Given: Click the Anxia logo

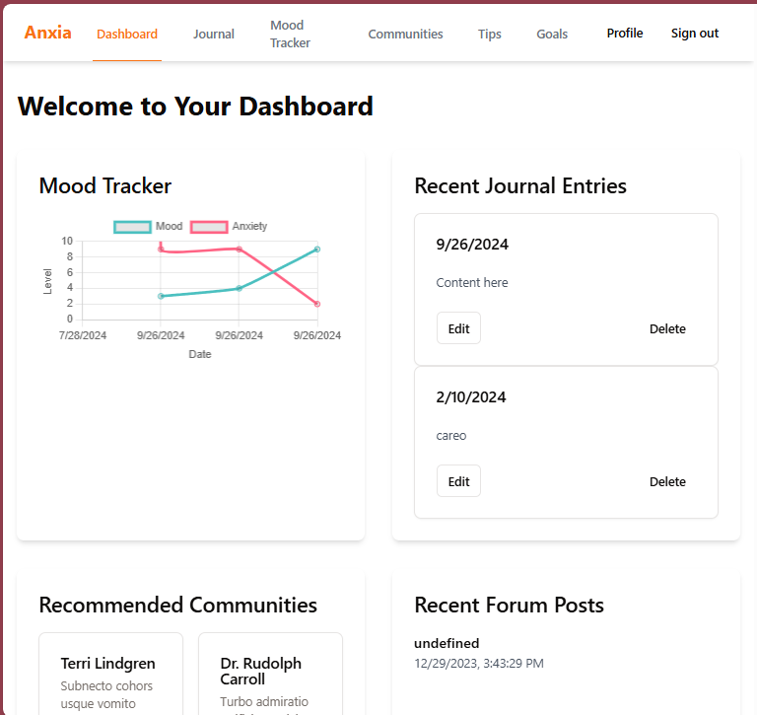Looking at the screenshot, I should click(x=47, y=33).
